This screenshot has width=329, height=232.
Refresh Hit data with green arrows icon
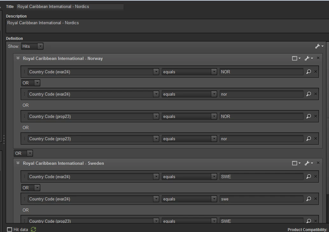point(33,229)
